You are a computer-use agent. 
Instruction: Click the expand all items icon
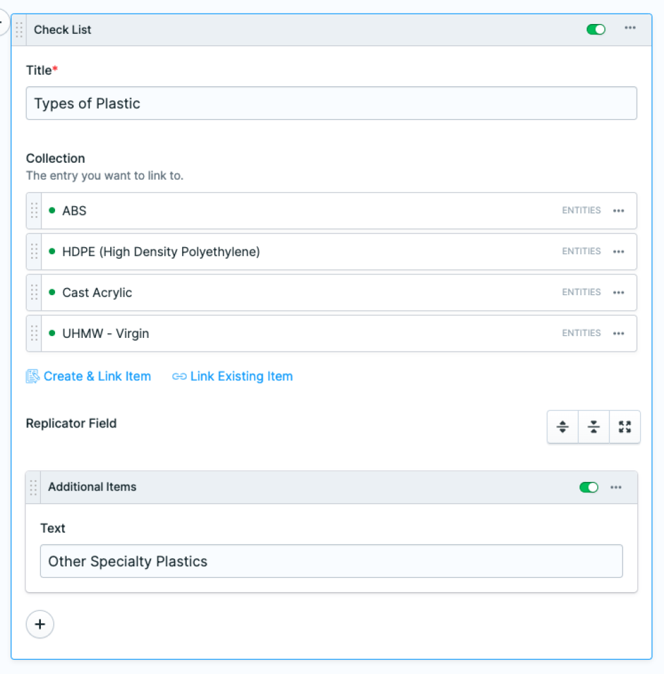[562, 427]
